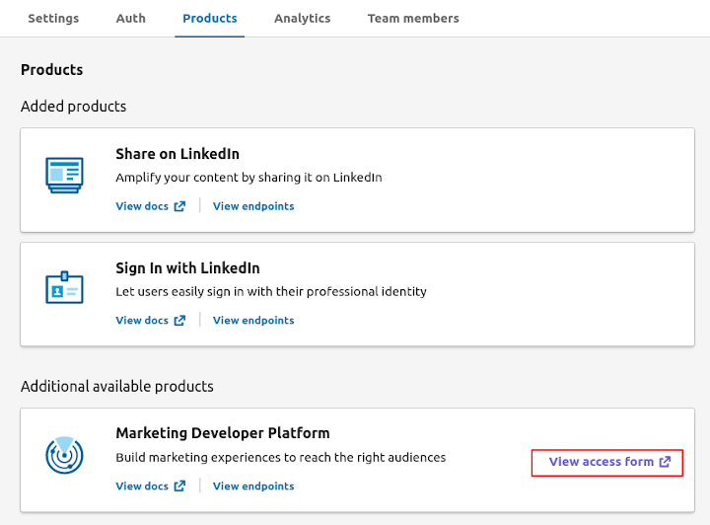Select the Products tab
The height and width of the screenshot is (525, 710).
[210, 19]
